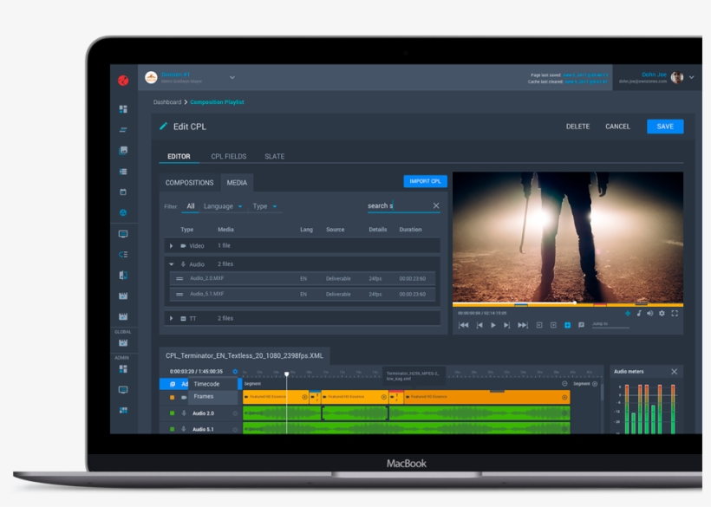This screenshot has height=507, width=711.
Task: Click the music note audio track icon
Action: (639, 314)
